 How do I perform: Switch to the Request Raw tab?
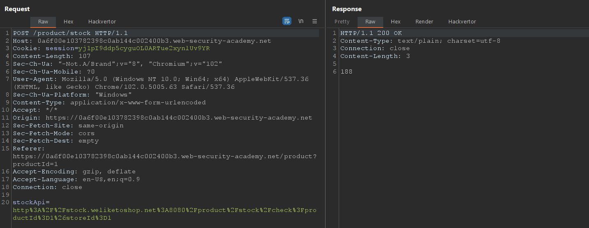(43, 22)
